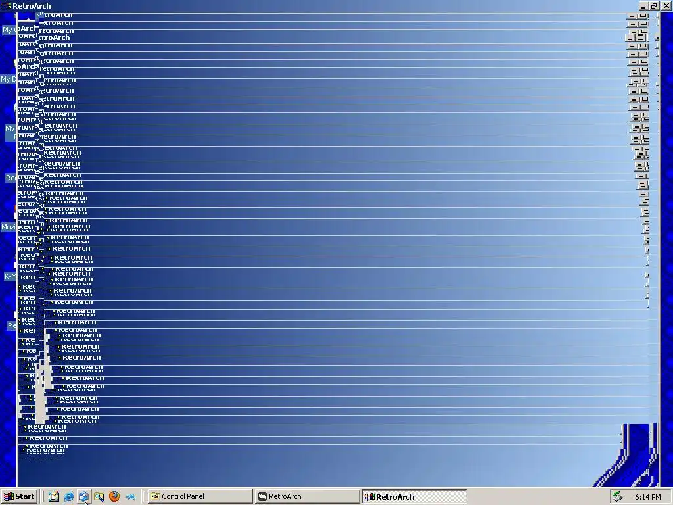Select the inactive RetroArch taskbar button
The width and height of the screenshot is (673, 505).
tap(307, 496)
